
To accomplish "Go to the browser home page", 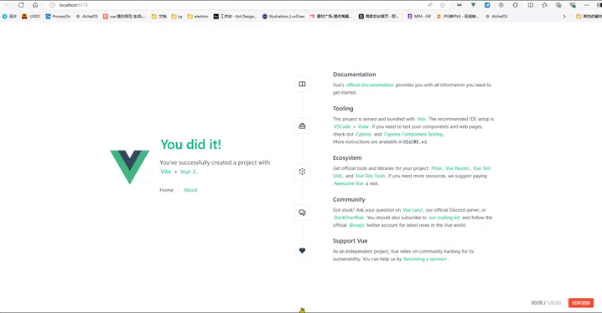I will pos(35,5).
